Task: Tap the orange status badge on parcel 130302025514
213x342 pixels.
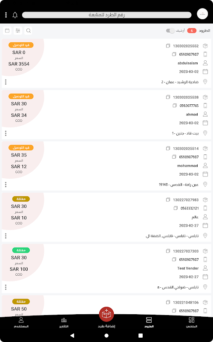Action: [21, 147]
